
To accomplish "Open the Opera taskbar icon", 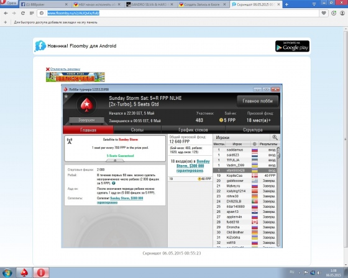I will pos(41,272).
